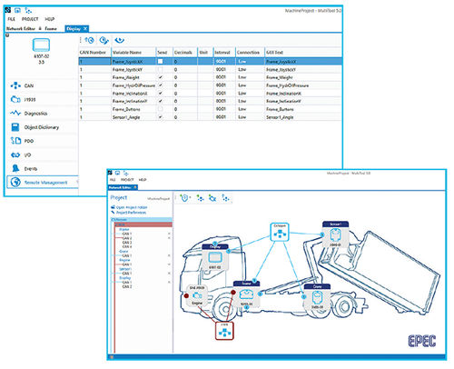
Task: Select the red J1939 network node in diagram
Action: (224, 331)
